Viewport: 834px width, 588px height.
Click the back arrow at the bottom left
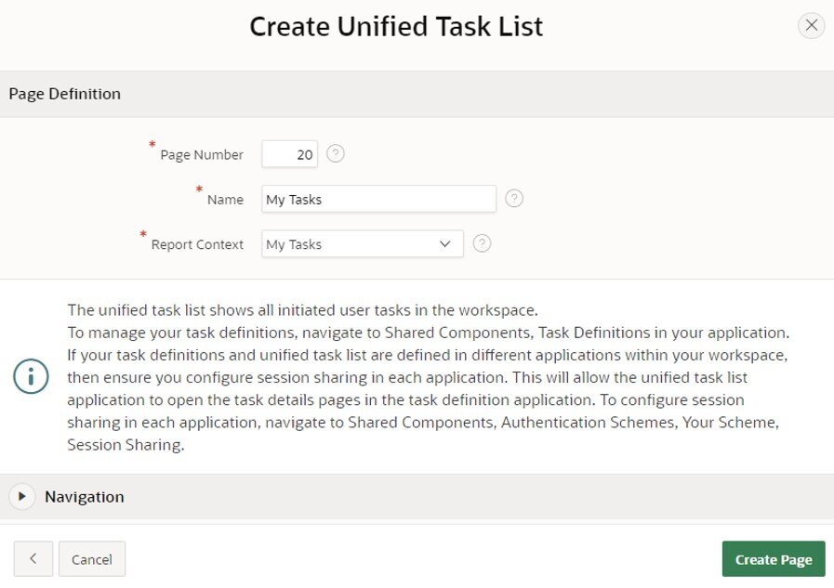[33, 558]
